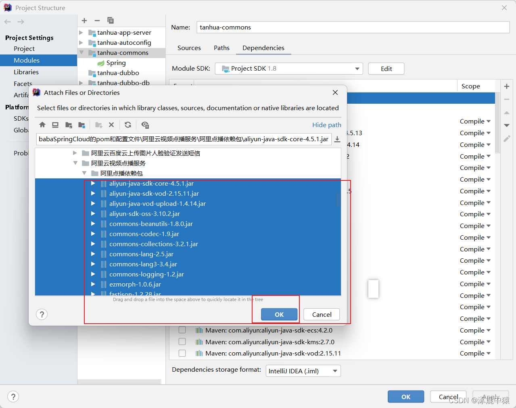Image resolution: width=516 pixels, height=408 pixels.
Task: Copy the selected module icon
Action: point(111,21)
